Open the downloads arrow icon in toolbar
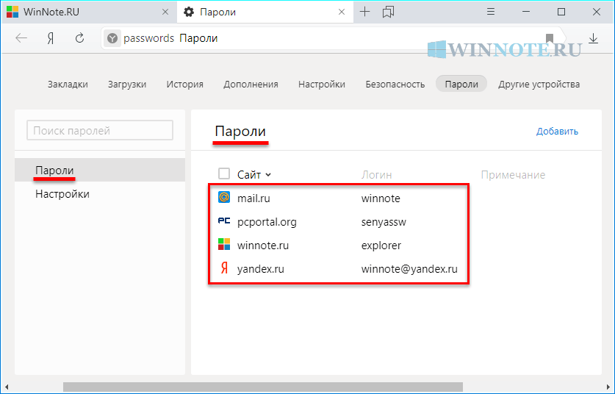The height and width of the screenshot is (394, 615). coord(593,38)
